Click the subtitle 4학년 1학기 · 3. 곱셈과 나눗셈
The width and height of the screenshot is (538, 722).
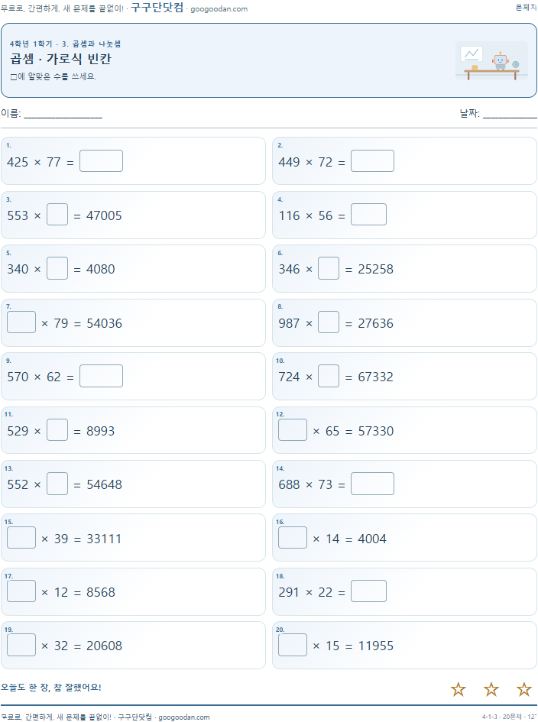click(66, 44)
